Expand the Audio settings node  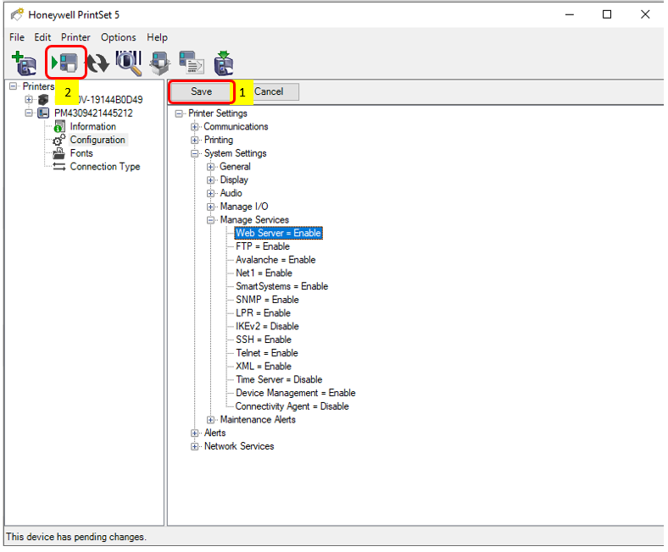click(210, 193)
